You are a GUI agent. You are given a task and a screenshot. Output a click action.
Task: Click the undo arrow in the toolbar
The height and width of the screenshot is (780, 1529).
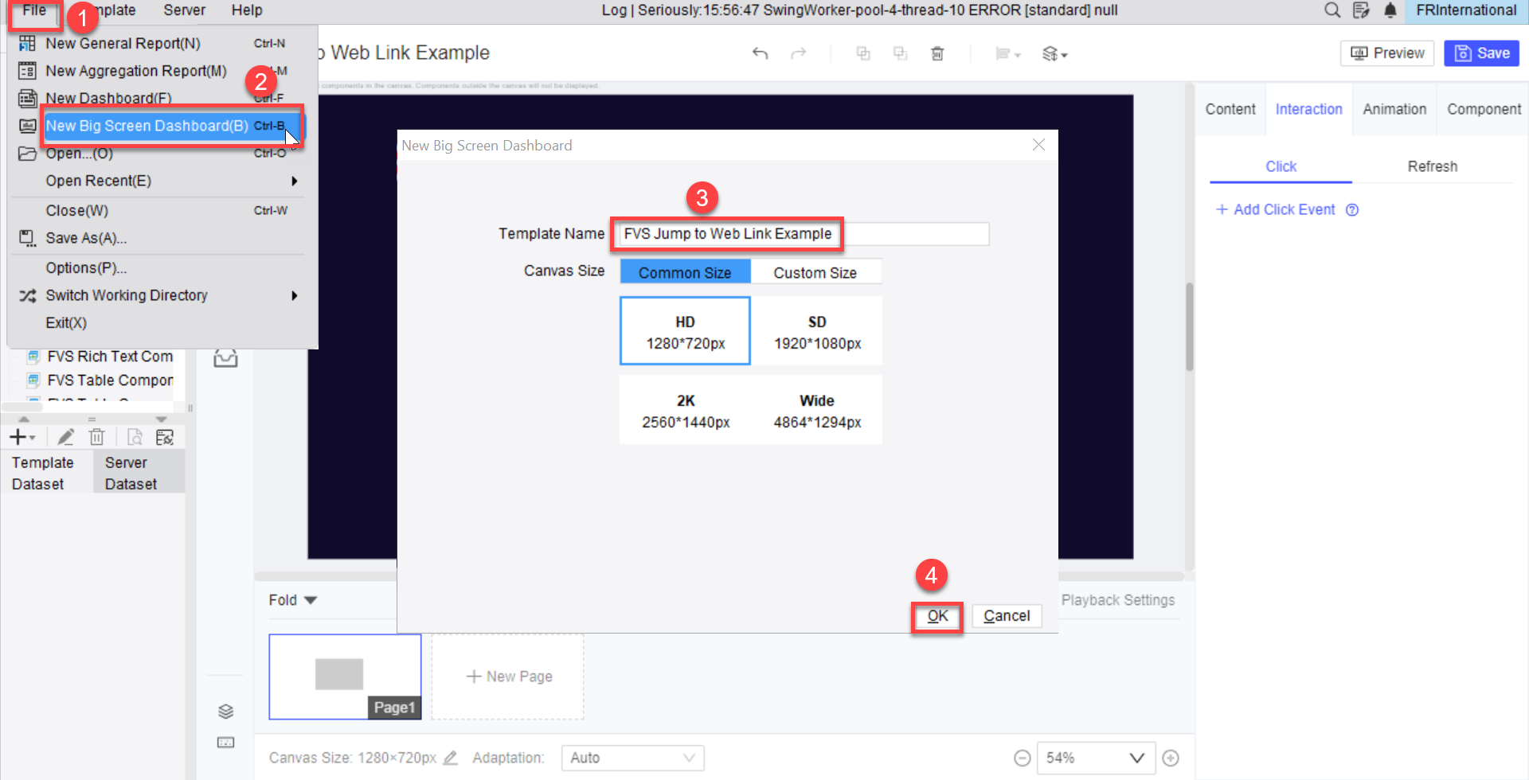760,53
